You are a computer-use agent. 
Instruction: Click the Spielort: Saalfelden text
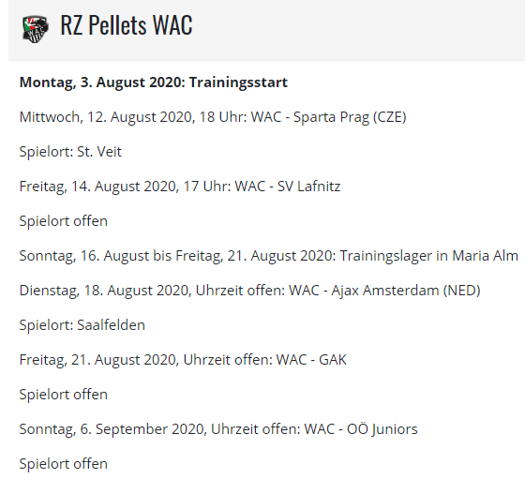pos(82,325)
